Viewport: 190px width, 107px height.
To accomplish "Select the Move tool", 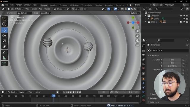I will pyautogui.click(x=4, y=30).
